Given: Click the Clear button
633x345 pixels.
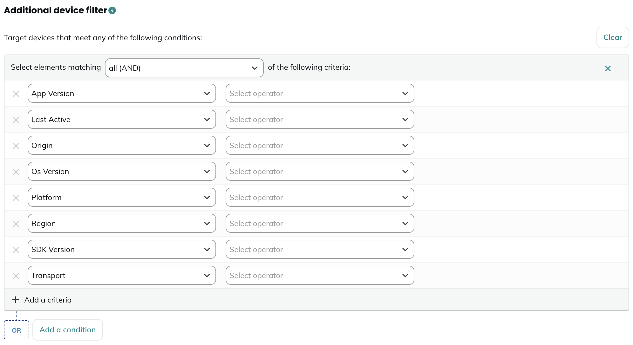Looking at the screenshot, I should [x=612, y=37].
